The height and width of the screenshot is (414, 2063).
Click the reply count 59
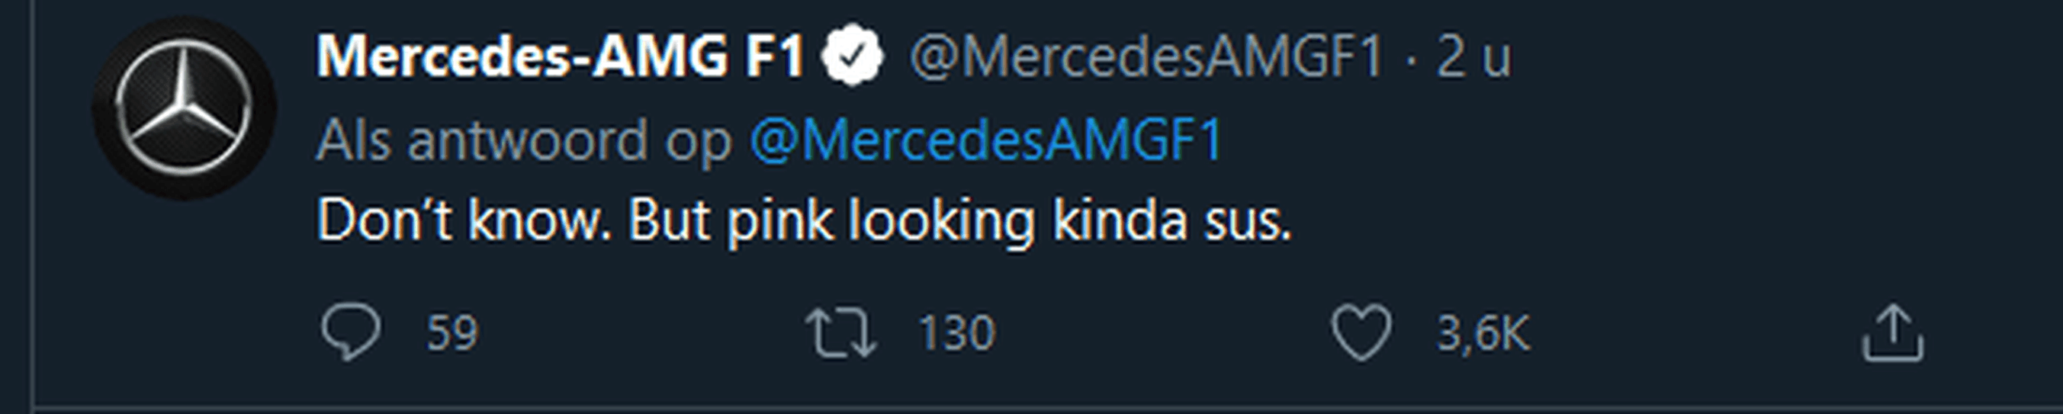point(451,332)
